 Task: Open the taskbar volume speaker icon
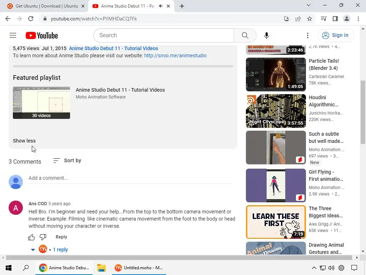click(331, 268)
